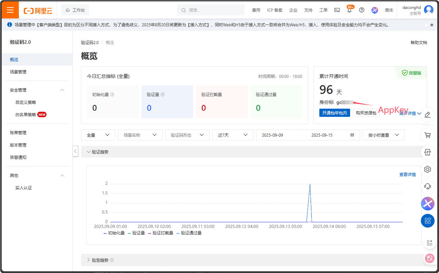Open the 工单 menu in the top bar
The width and height of the screenshot is (439, 273).
click(x=323, y=10)
